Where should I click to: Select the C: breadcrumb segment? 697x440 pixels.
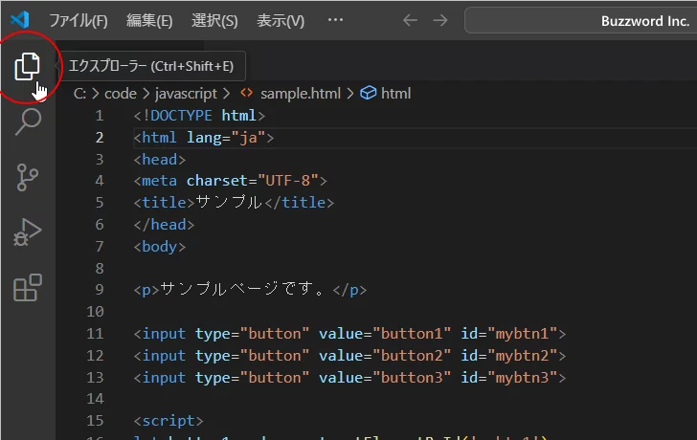click(x=79, y=93)
